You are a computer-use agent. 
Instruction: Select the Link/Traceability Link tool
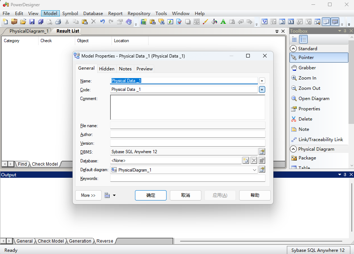(x=319, y=139)
